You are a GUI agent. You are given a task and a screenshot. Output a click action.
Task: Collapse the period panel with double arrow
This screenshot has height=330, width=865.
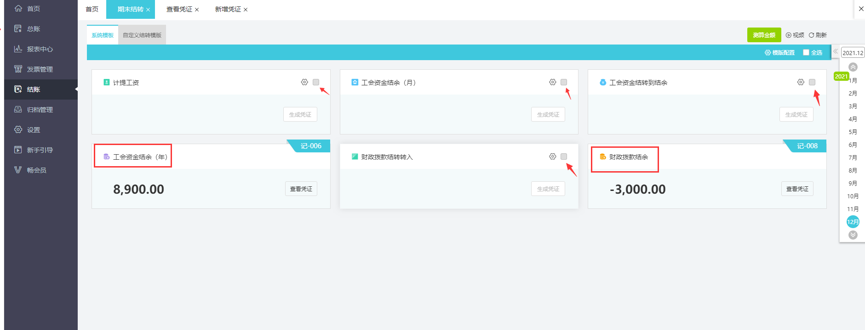click(836, 51)
